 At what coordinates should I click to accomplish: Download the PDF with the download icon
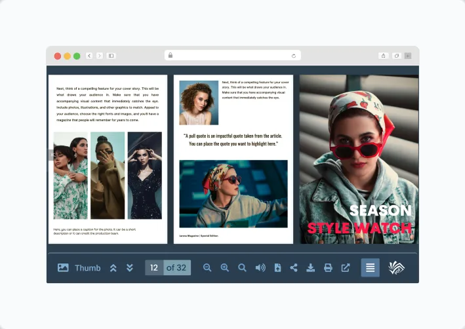[310, 267]
